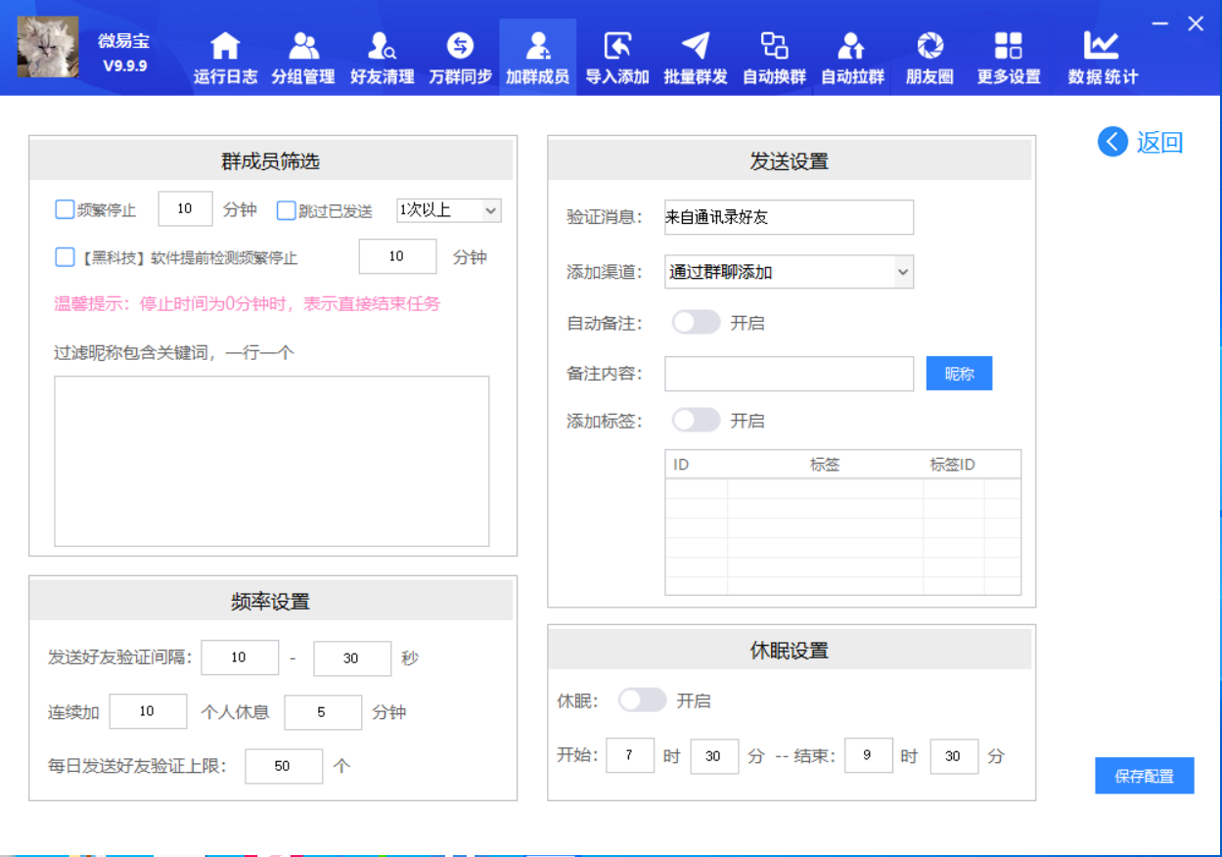The image size is (1222, 857).
Task: Select the 分组管理 group management icon
Action: (302, 57)
